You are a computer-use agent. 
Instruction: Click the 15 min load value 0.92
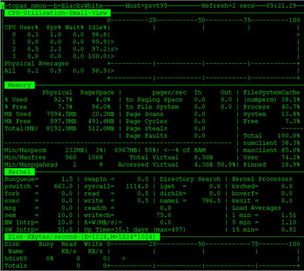click(289, 230)
